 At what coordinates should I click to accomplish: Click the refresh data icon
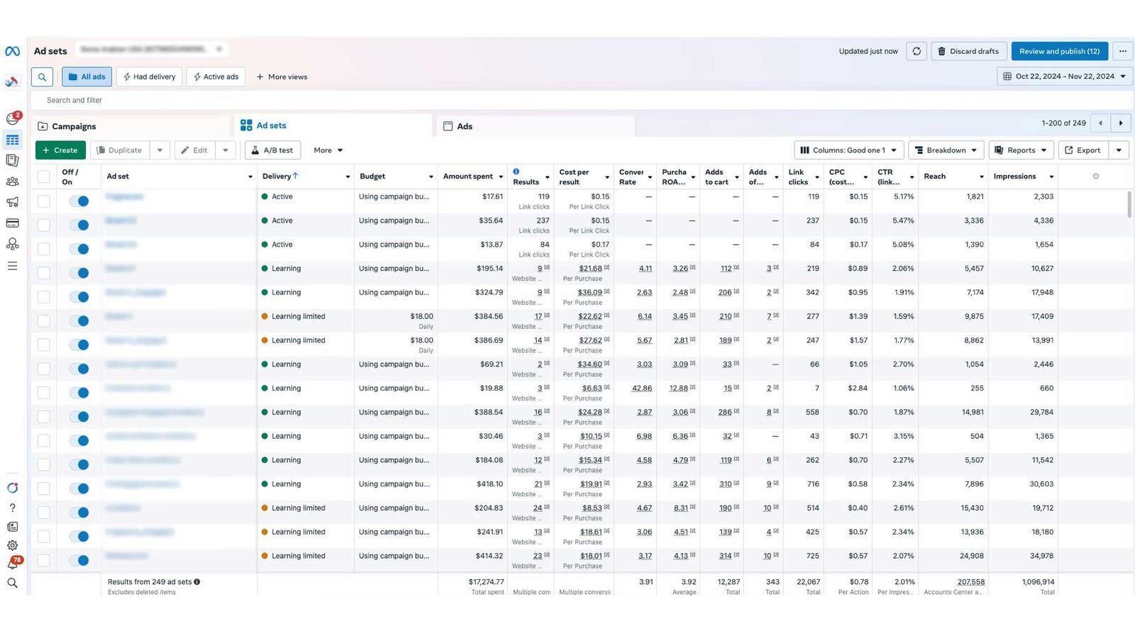[x=917, y=51]
